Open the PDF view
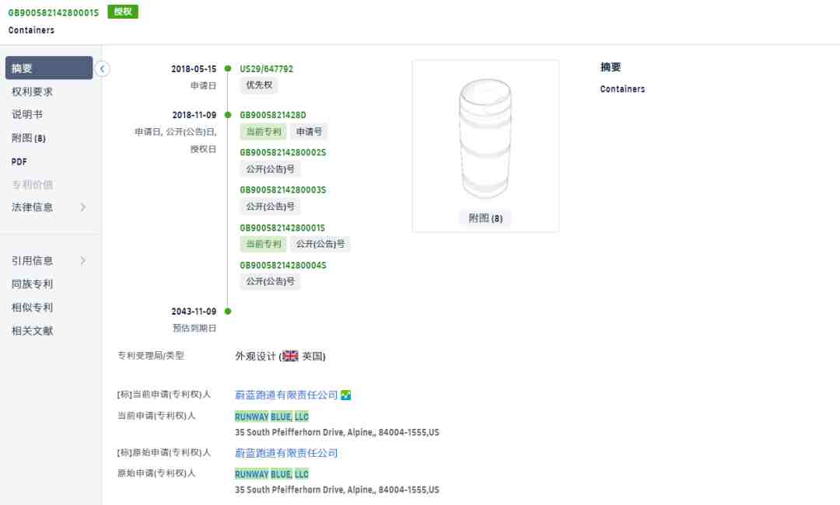This screenshot has height=505, width=840. pyautogui.click(x=19, y=162)
